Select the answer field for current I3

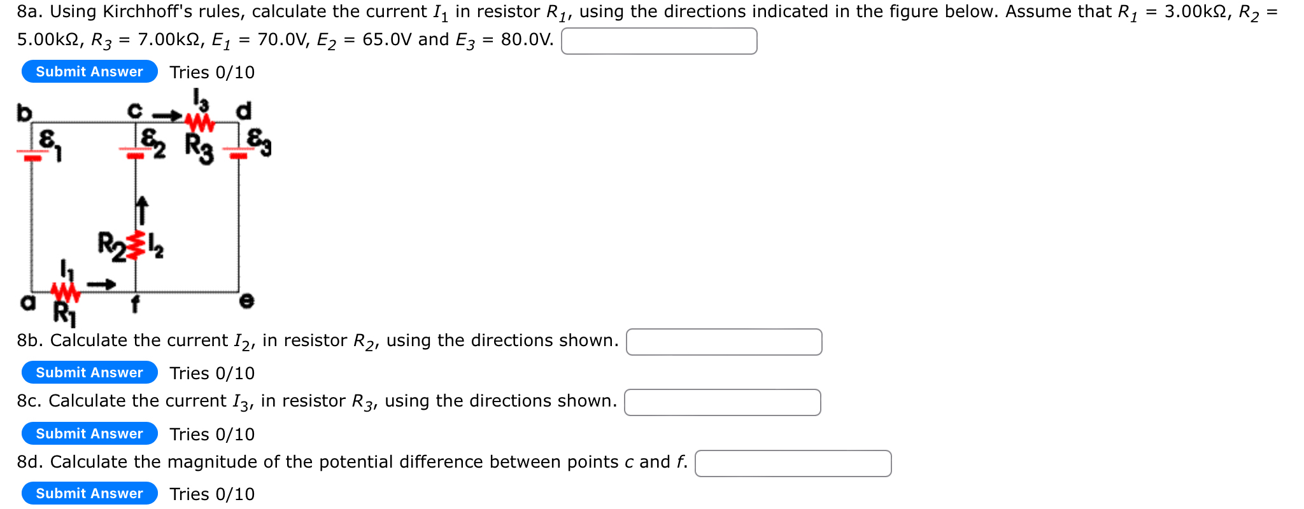tap(722, 402)
